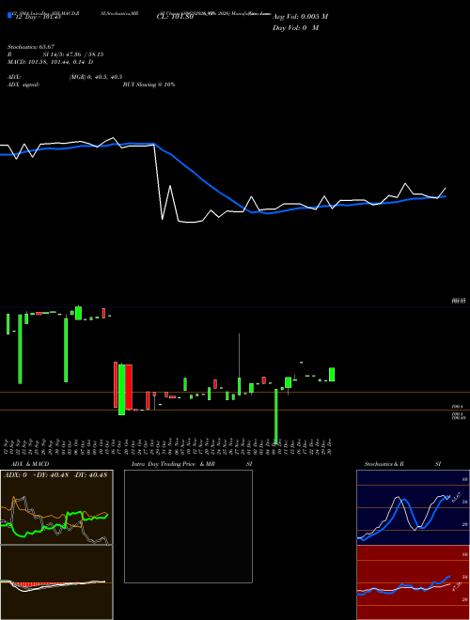Click the 'Stochastics & R' panel title
Screen dimensions: 470x620
384,464
